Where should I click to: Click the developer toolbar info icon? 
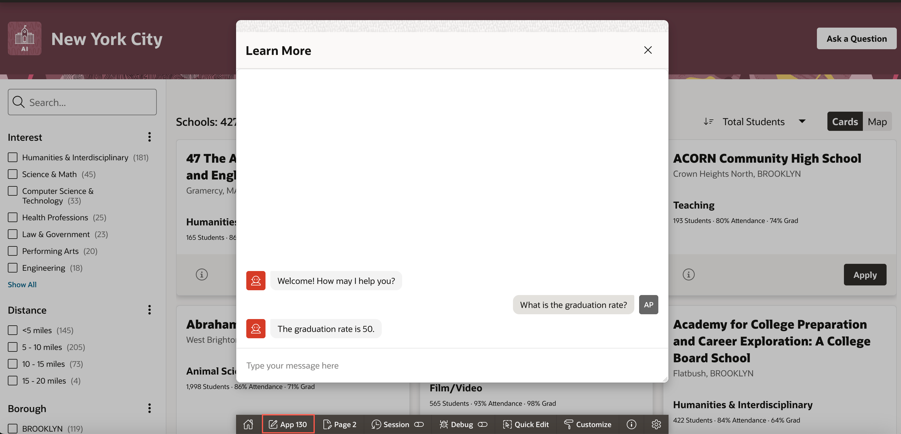click(631, 424)
